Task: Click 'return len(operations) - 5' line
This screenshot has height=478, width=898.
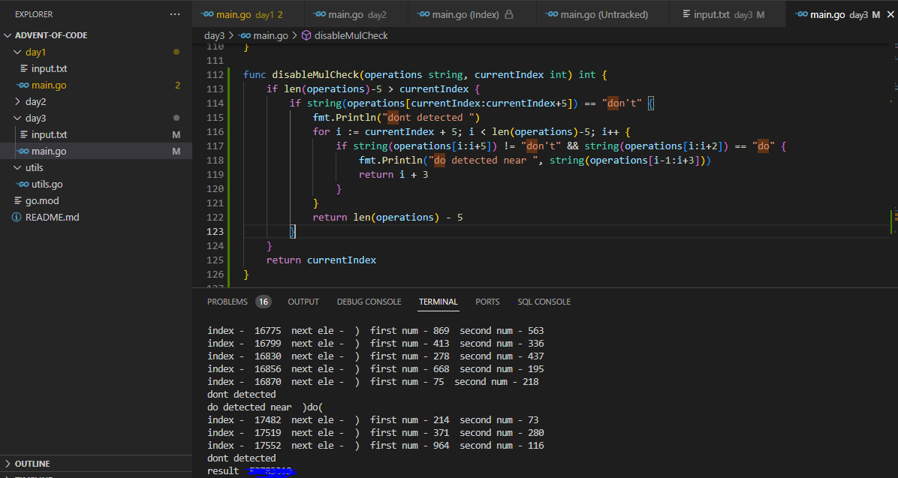Action: [x=387, y=217]
